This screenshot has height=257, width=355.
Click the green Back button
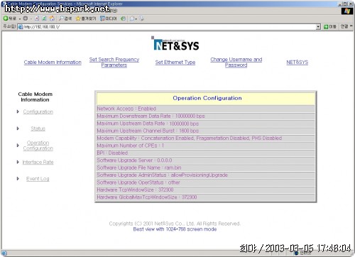tap(9, 18)
